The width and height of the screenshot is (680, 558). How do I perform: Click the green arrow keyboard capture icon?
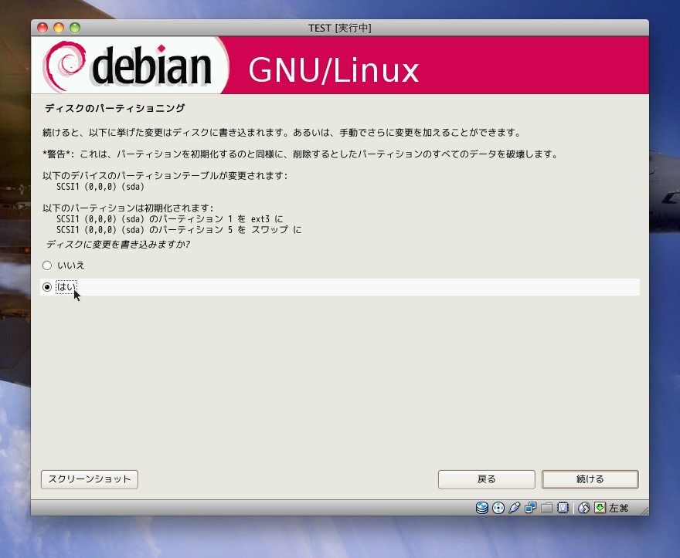(x=600, y=508)
